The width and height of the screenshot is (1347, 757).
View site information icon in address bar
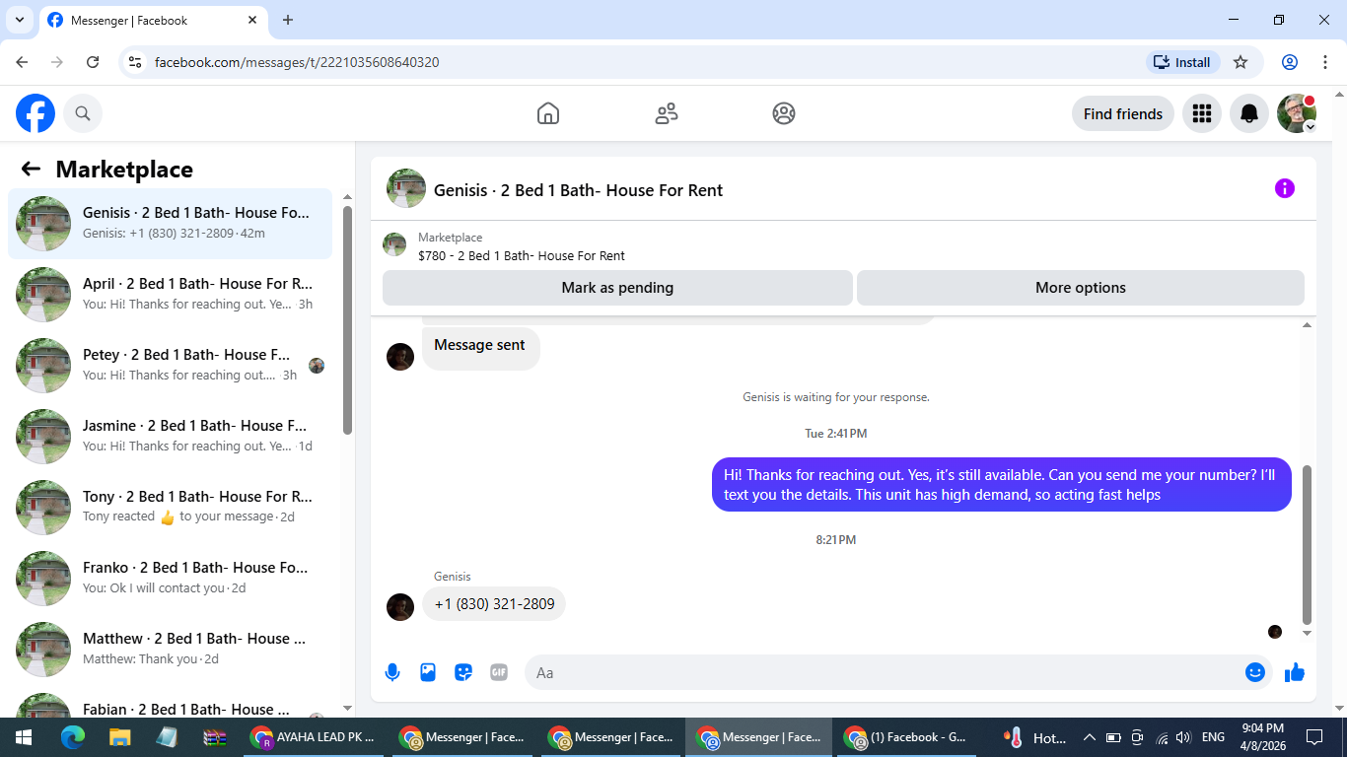click(x=136, y=62)
